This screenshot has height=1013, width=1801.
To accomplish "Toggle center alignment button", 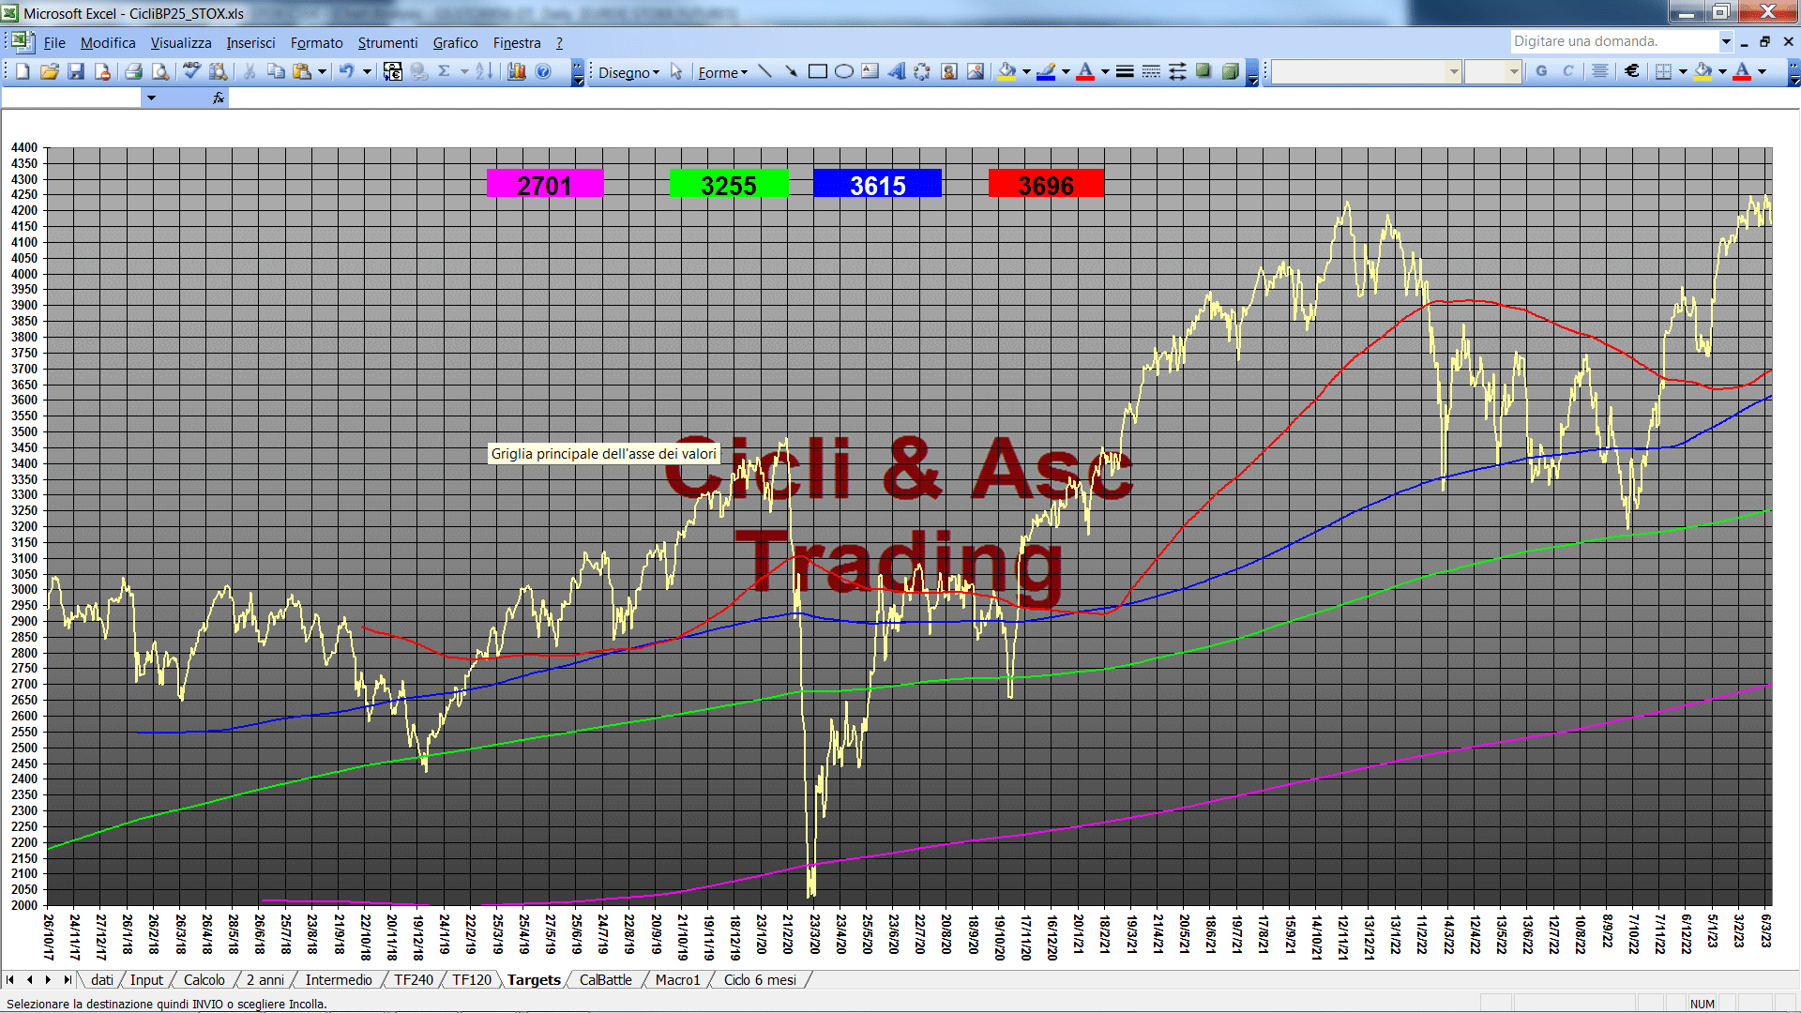I will [x=1600, y=71].
